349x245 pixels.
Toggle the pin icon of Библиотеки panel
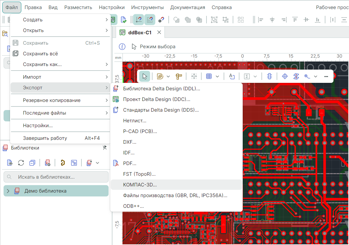(104, 148)
